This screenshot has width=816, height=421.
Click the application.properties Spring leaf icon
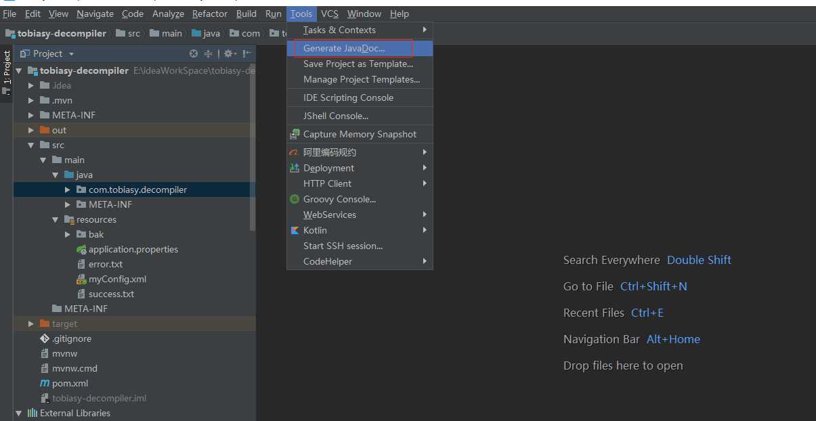coord(81,249)
